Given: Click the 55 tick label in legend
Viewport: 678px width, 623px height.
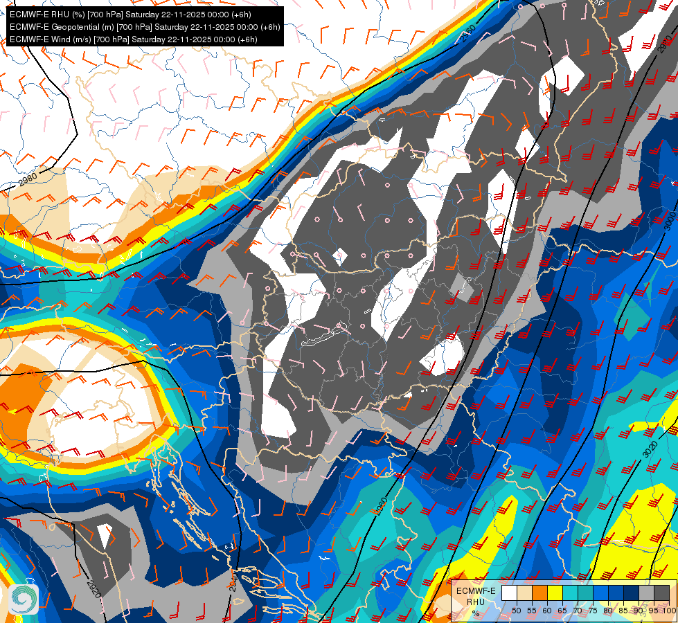Looking at the screenshot, I should coord(532,611).
